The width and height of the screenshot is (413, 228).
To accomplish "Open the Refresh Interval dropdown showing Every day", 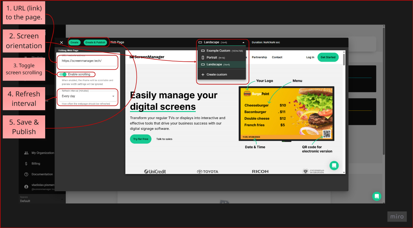I will pyautogui.click(x=87, y=96).
